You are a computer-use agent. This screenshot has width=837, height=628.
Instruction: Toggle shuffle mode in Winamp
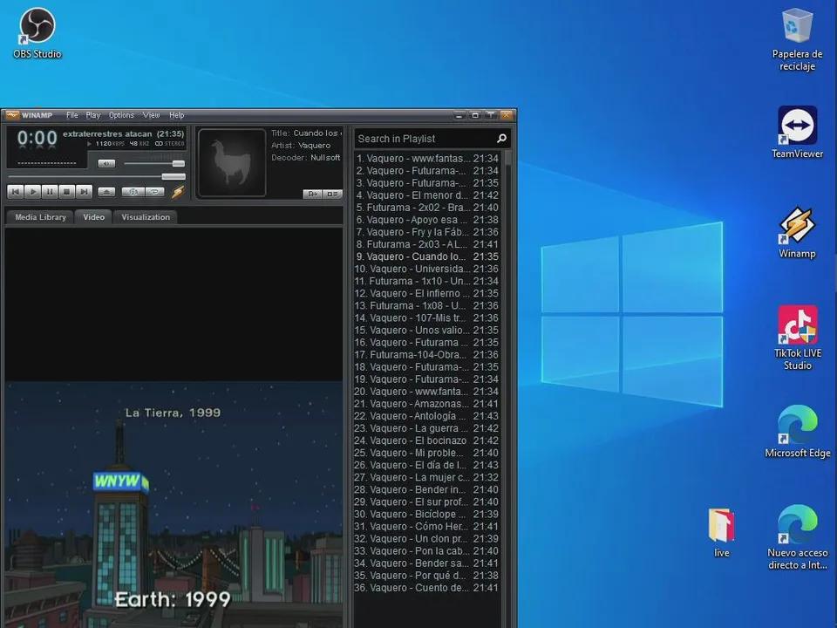[133, 191]
